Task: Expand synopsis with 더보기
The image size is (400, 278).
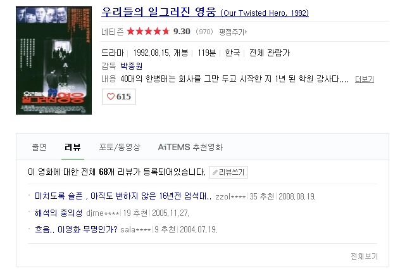Action: pyautogui.click(x=365, y=79)
